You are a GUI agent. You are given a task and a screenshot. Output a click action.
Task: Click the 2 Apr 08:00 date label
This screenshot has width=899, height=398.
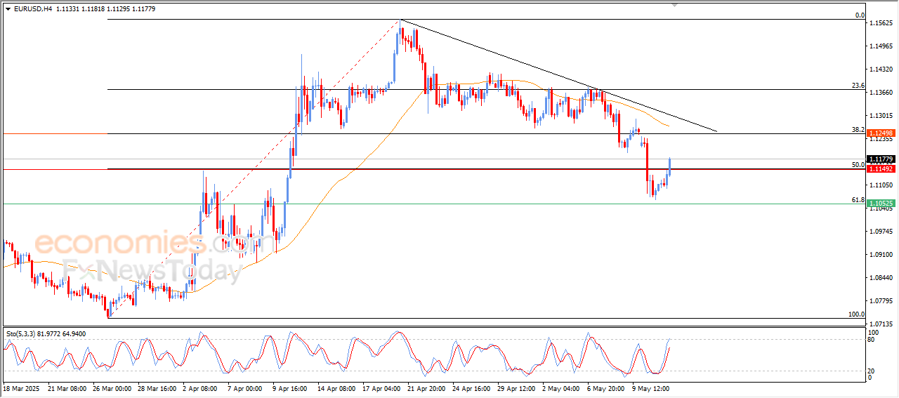coord(202,387)
